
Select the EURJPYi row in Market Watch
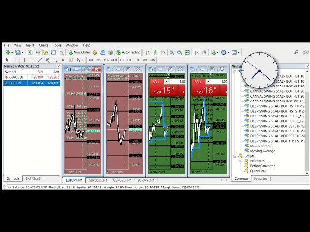(15, 83)
